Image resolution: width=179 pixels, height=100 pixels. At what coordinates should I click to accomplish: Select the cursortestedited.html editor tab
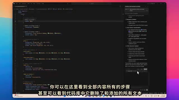pos(20,6)
